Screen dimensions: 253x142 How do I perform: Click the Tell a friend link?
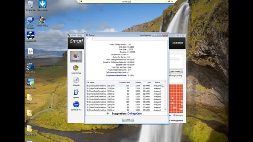pos(177,43)
